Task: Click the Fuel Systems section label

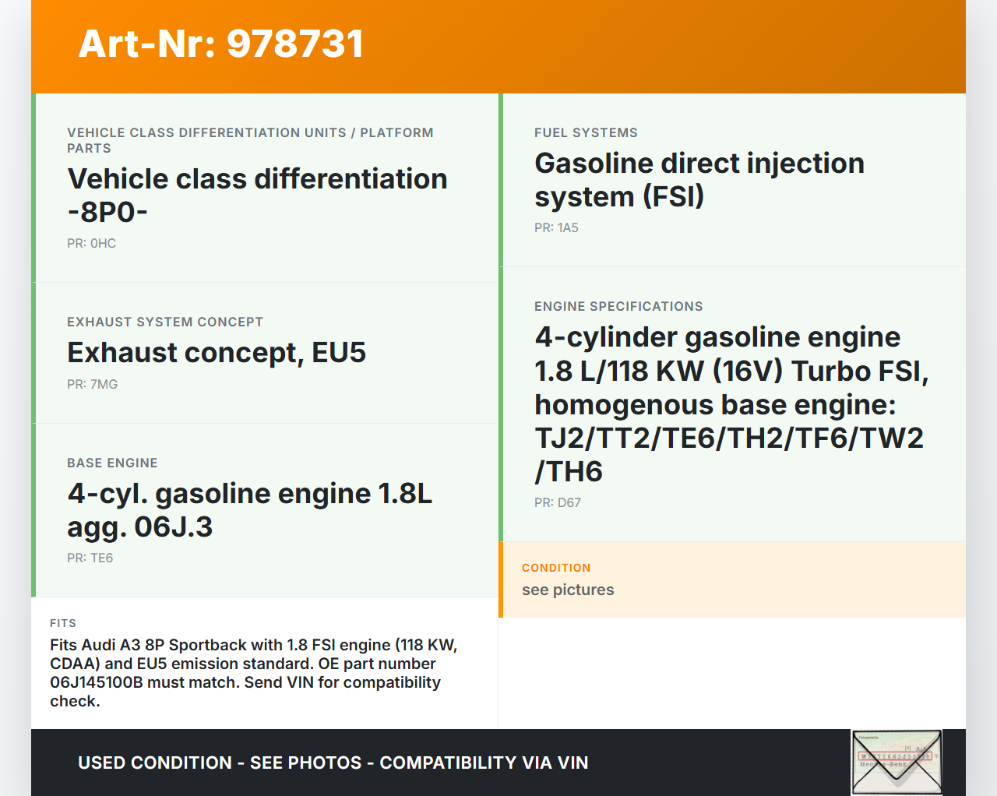Action: (586, 132)
